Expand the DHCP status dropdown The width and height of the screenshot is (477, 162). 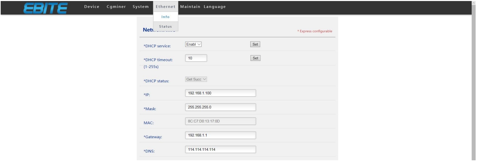tap(196, 80)
